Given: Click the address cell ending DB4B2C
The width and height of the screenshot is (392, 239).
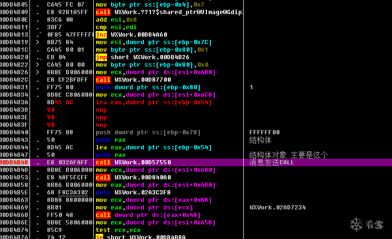Looking at the screenshot, I should [x=14, y=80].
